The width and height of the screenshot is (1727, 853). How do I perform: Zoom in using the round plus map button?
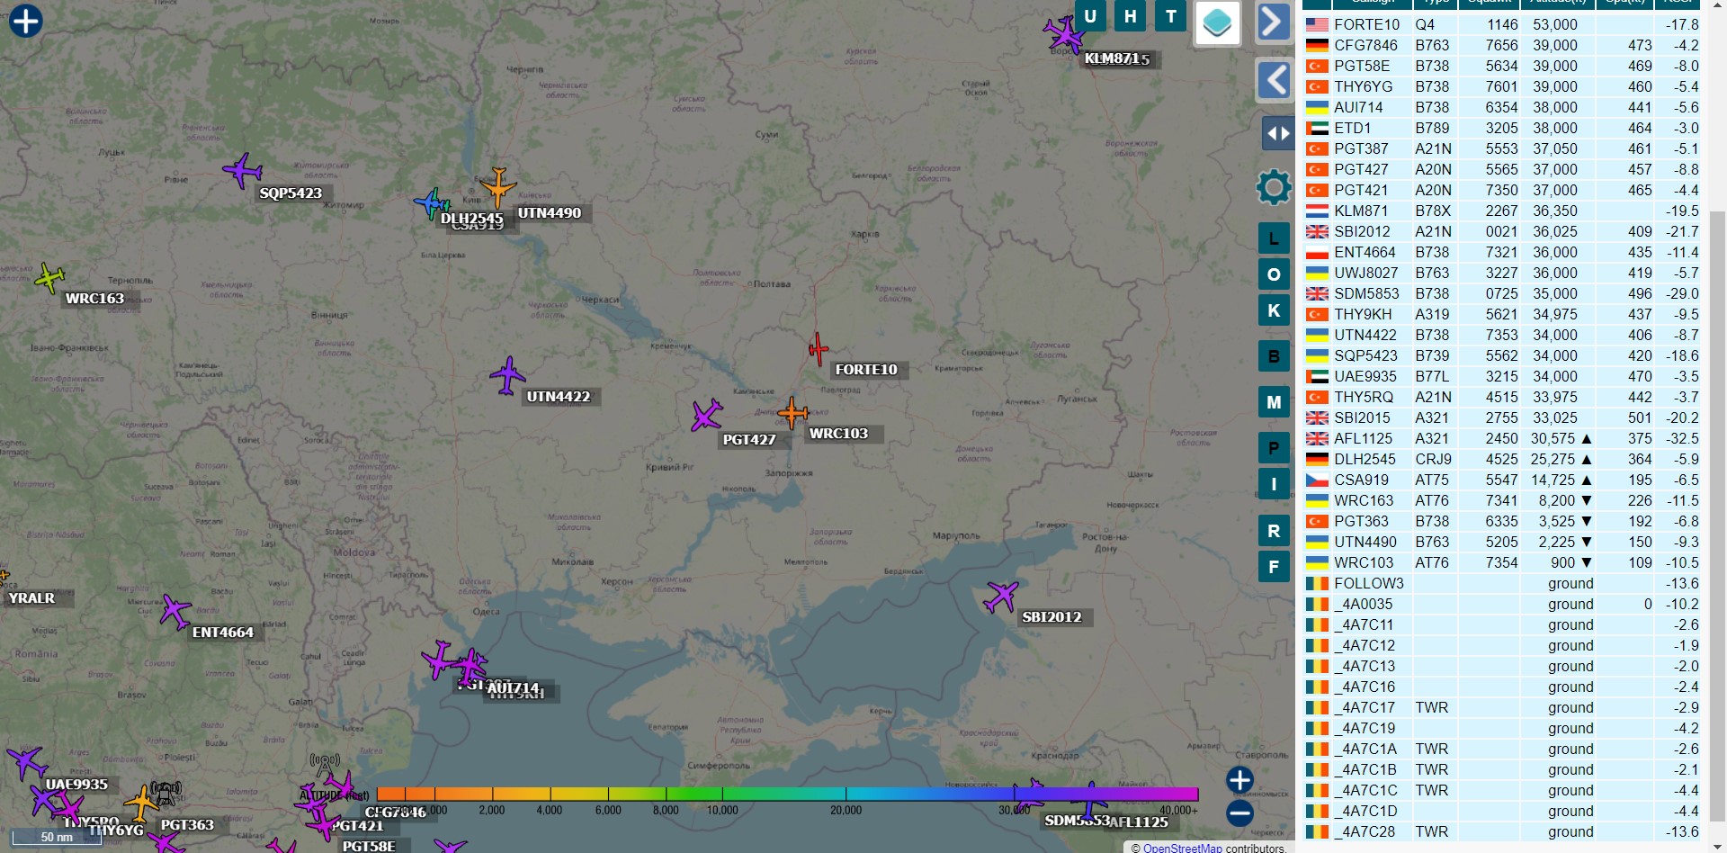pyautogui.click(x=1239, y=780)
